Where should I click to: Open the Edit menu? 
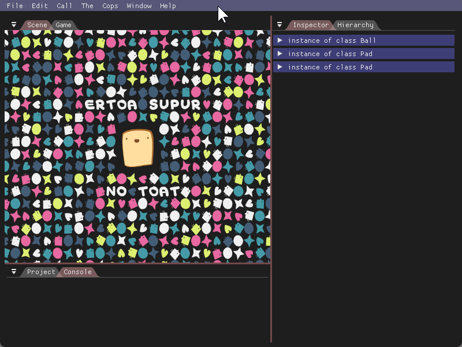40,6
